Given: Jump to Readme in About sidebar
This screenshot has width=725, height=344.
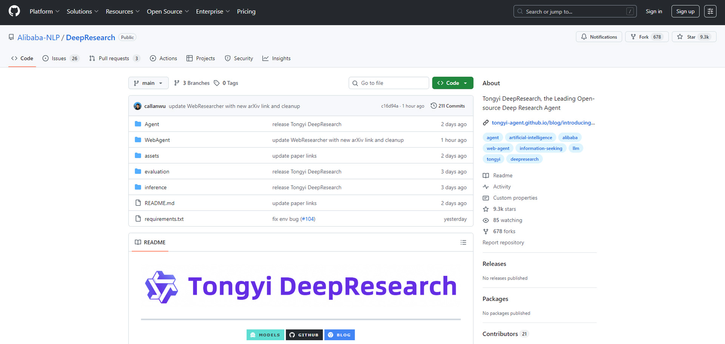Looking at the screenshot, I should [x=498, y=176].
